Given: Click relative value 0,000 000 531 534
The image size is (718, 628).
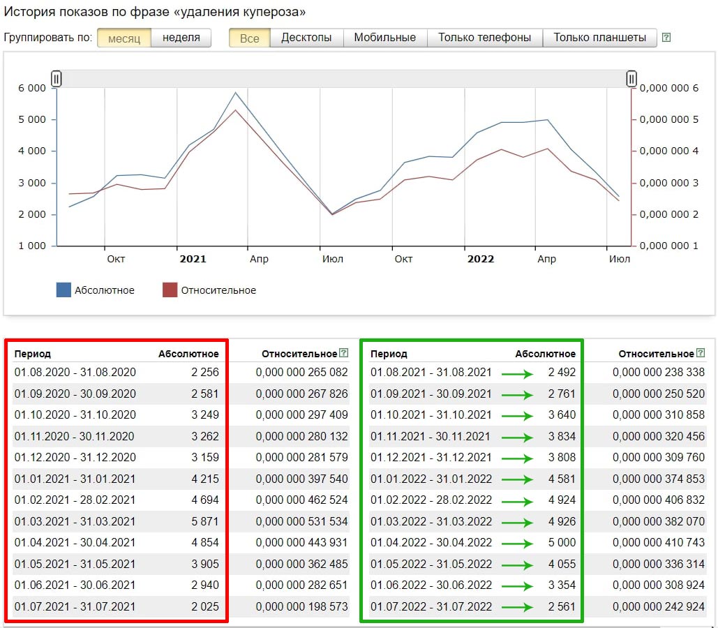Looking at the screenshot, I should pos(301,521).
